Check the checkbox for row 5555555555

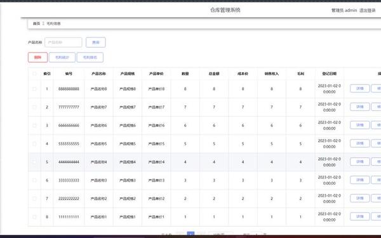click(x=34, y=144)
